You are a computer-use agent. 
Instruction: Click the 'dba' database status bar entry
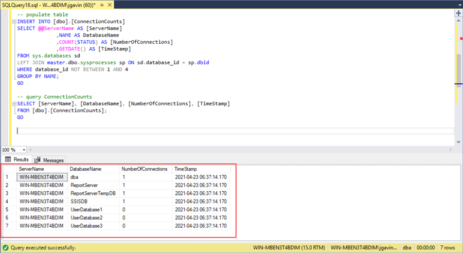click(x=407, y=248)
